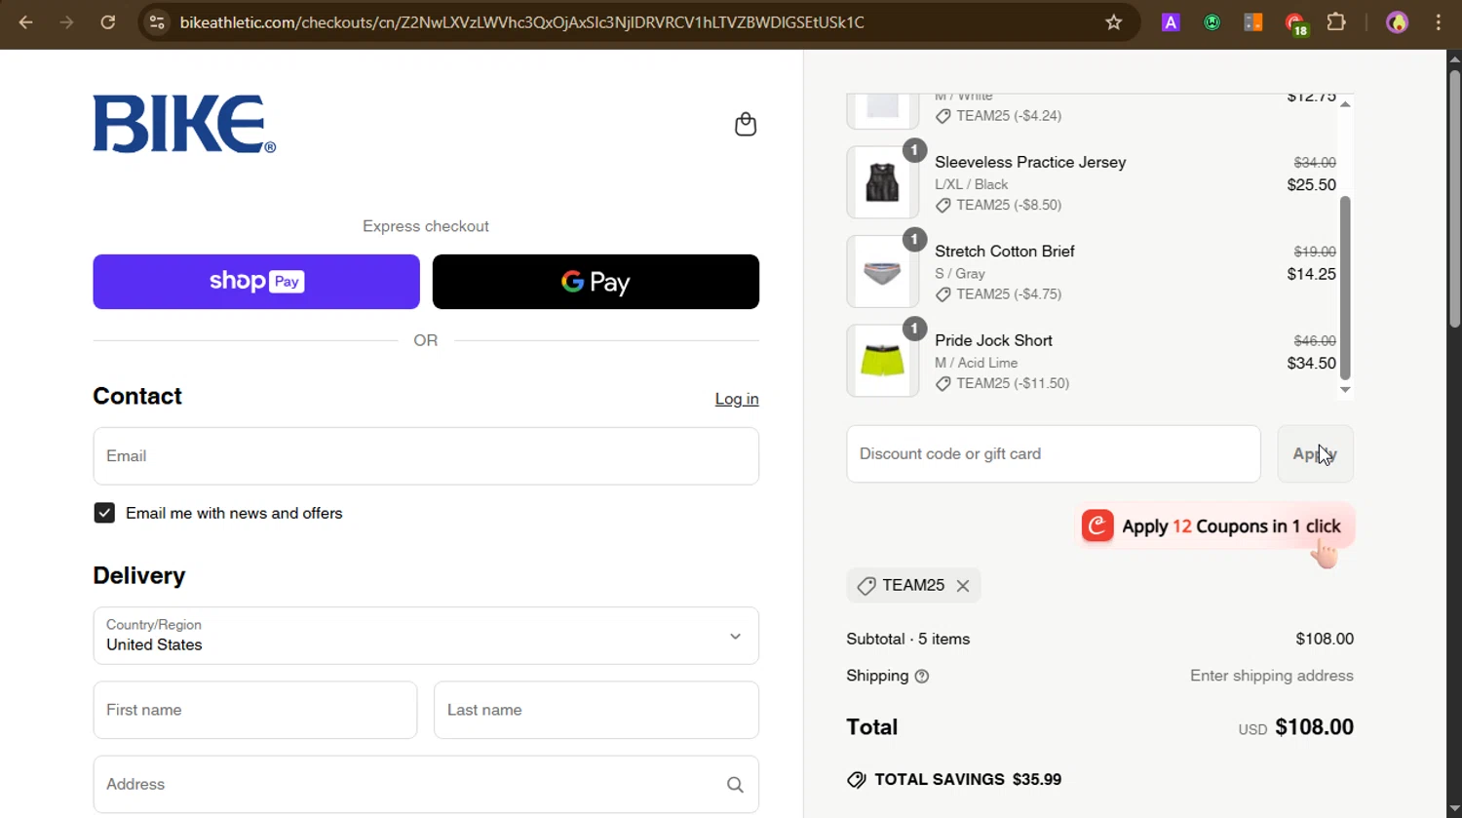Open the shopping bag cart icon
Viewport: 1462px width, 818px height.
click(x=746, y=125)
